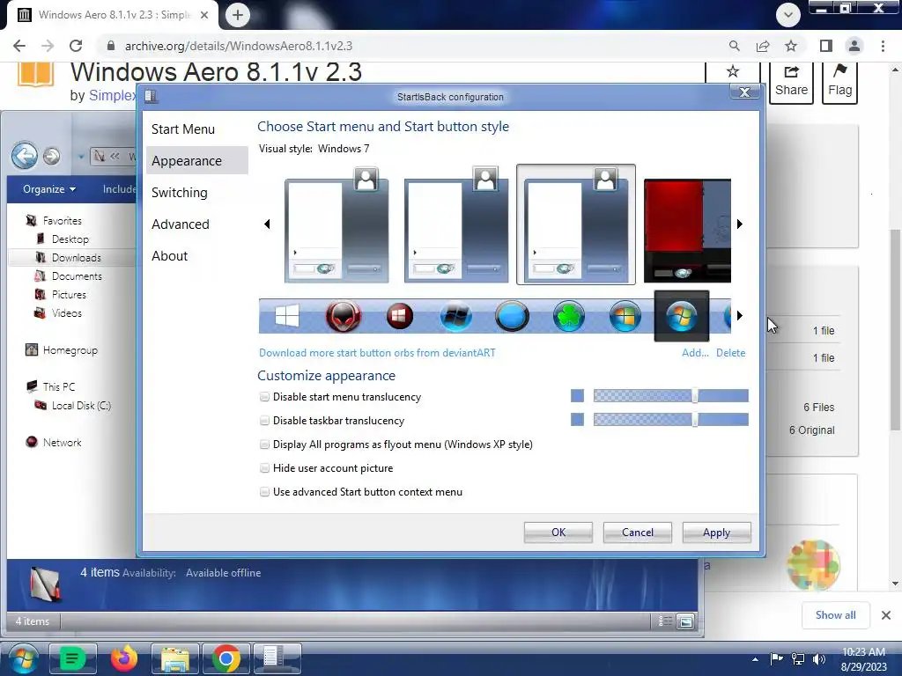
Task: Select the Windows Vista style orb
Action: [625, 316]
